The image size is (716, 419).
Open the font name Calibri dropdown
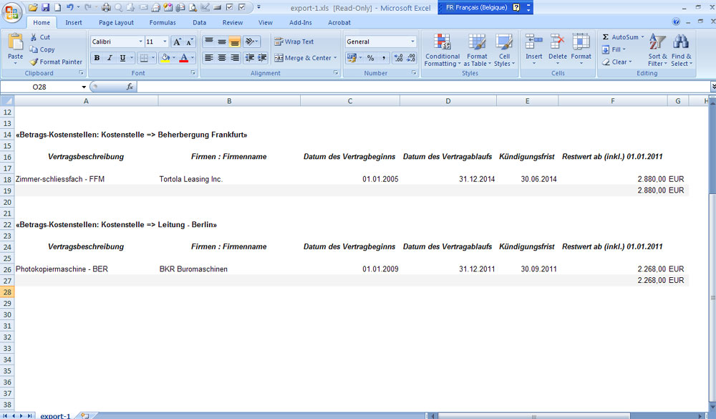coord(140,42)
